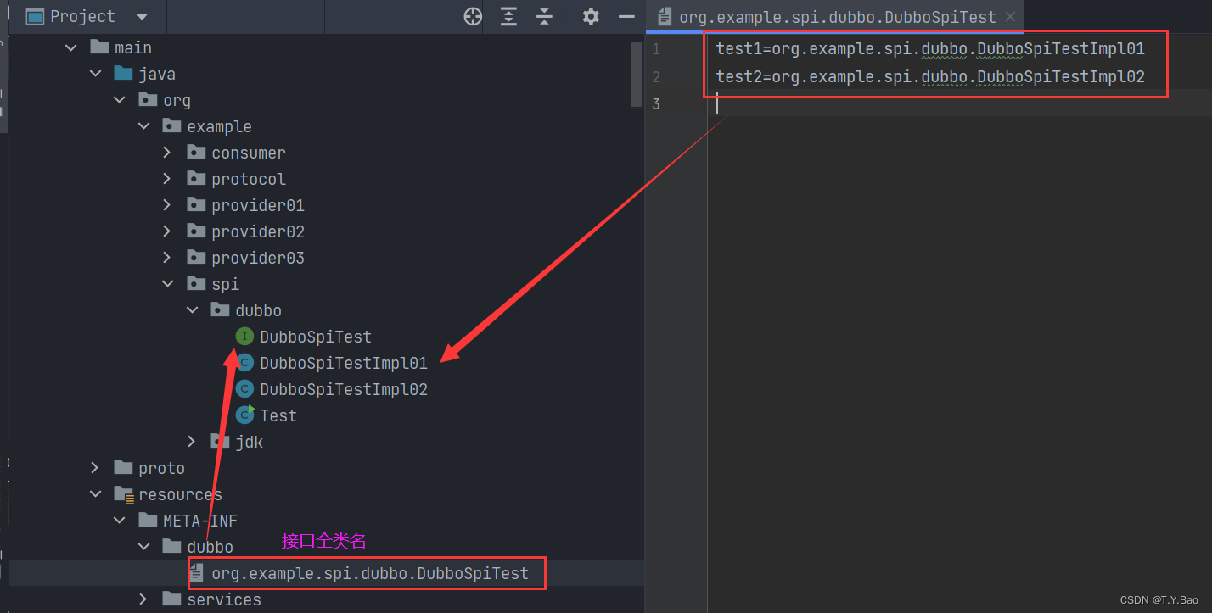Click the spi package icon
The width and height of the screenshot is (1212, 613).
196,283
